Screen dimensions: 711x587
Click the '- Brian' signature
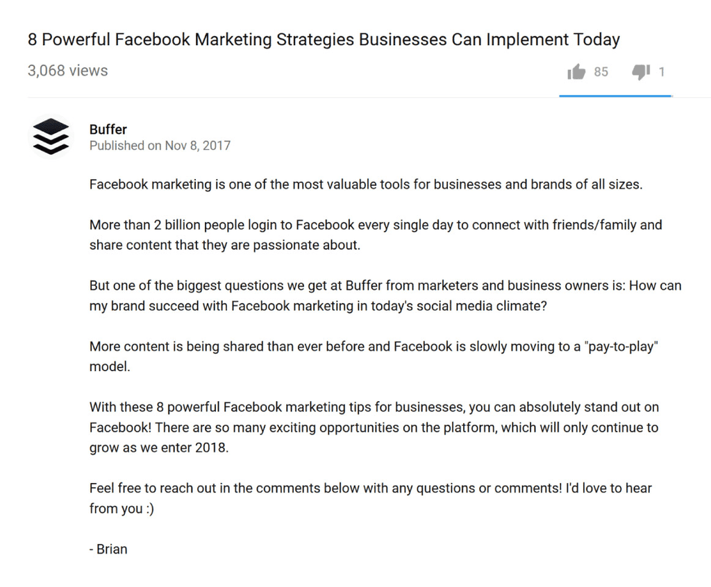pyautogui.click(x=109, y=549)
